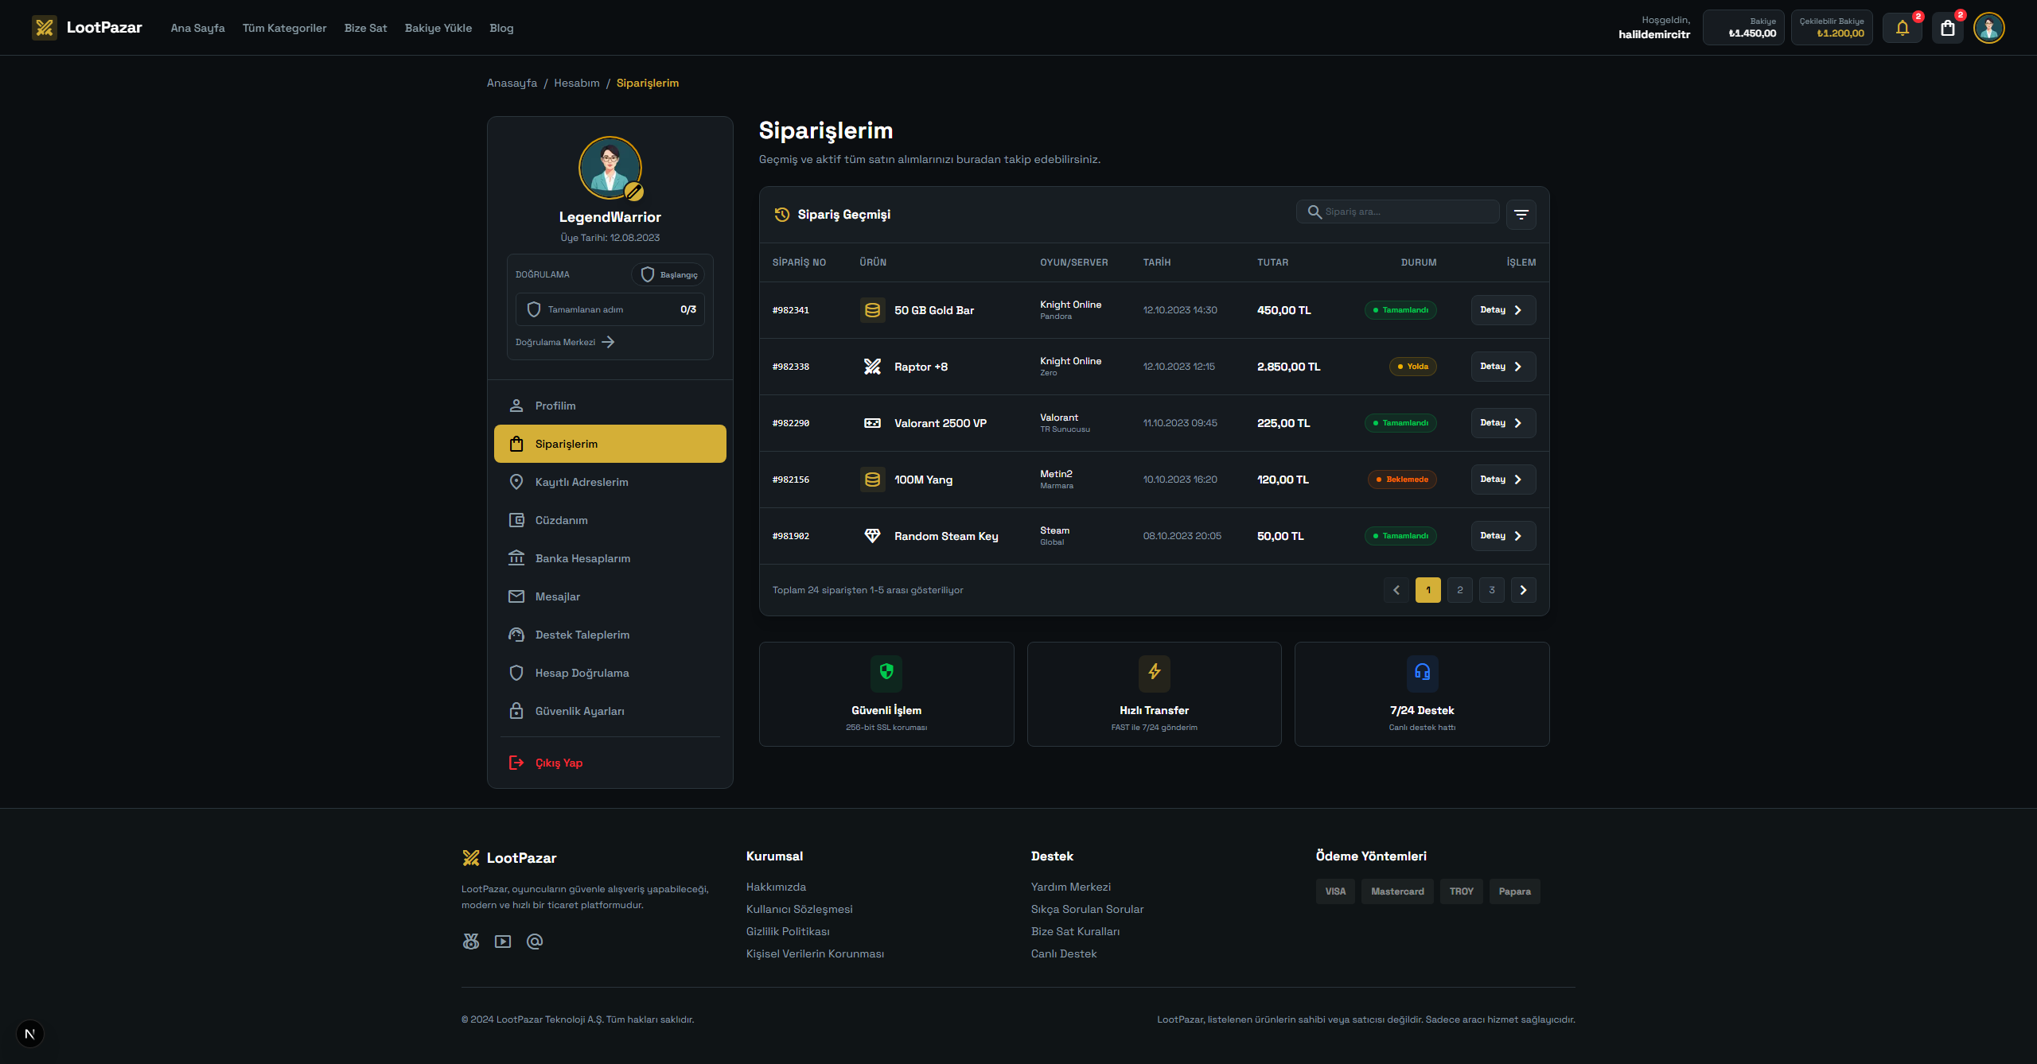Click the medal social icon in footer
Screen dimensions: 2037x1064
point(471,942)
